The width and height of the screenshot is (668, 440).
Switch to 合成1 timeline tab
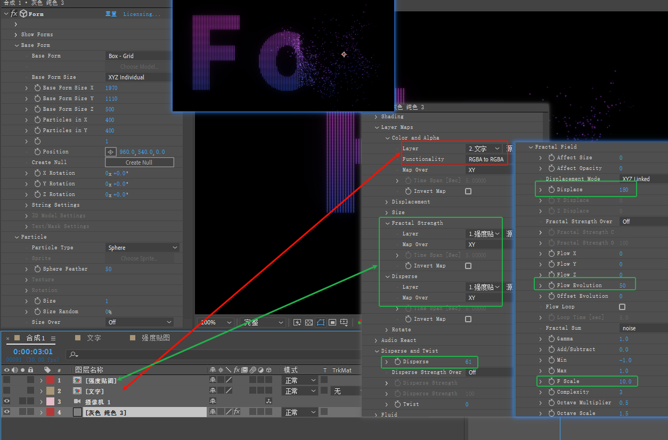pyautogui.click(x=35, y=338)
